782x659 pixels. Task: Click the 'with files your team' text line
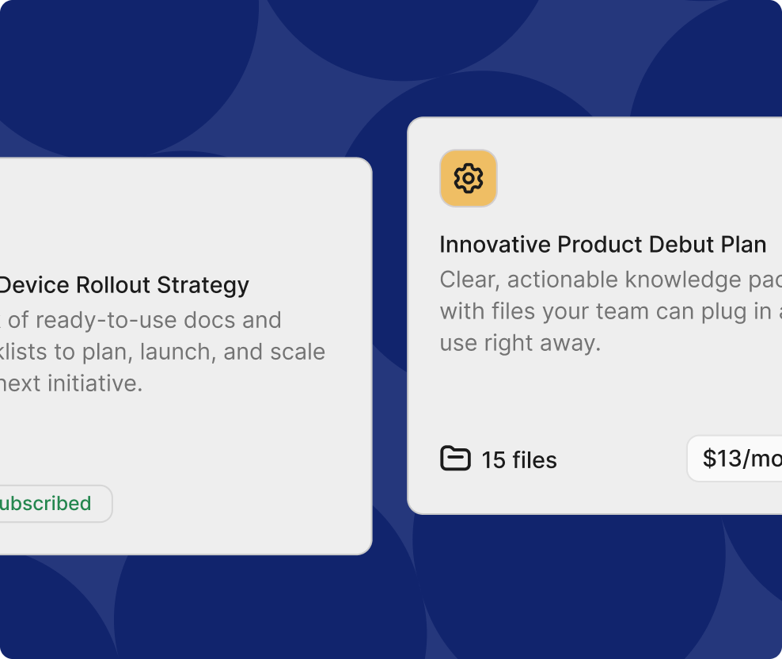tap(606, 311)
